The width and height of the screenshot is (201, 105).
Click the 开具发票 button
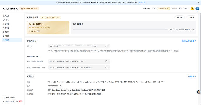point(179,17)
